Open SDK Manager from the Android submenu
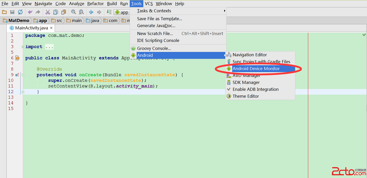Image resolution: width=367 pixels, height=178 pixels. (x=246, y=82)
